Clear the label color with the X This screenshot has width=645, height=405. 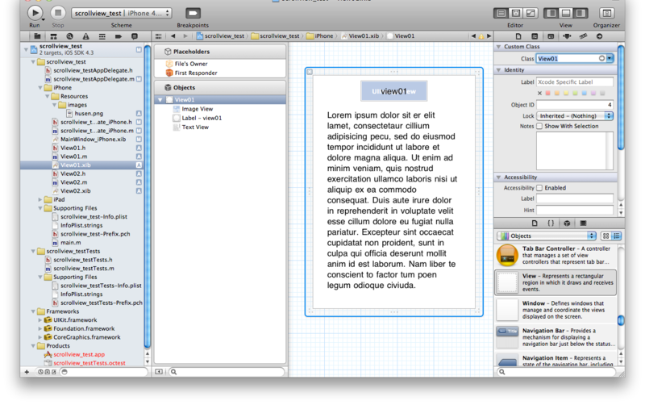pos(539,94)
